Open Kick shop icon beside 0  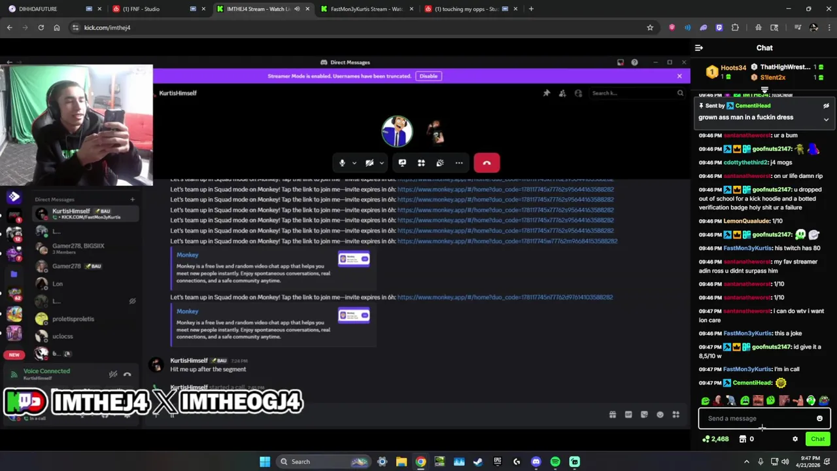point(743,439)
